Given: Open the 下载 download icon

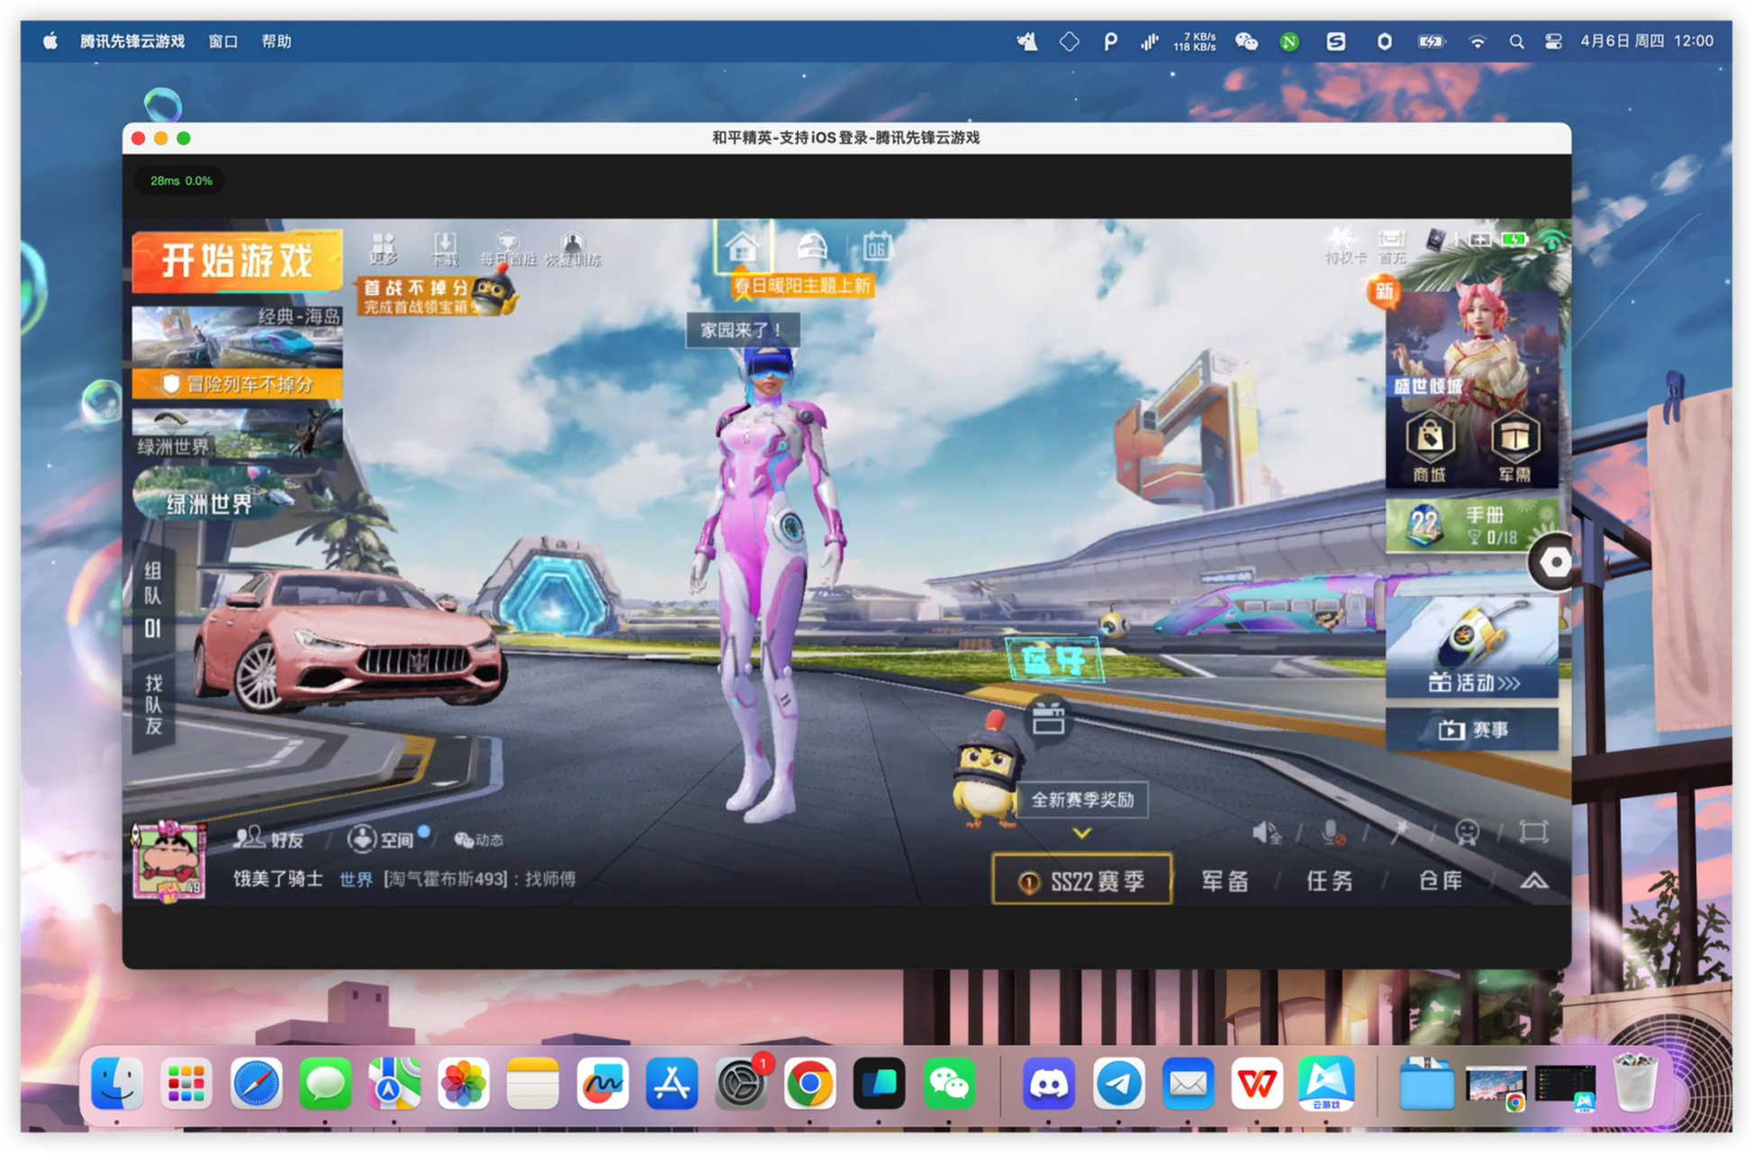Looking at the screenshot, I should coord(445,249).
